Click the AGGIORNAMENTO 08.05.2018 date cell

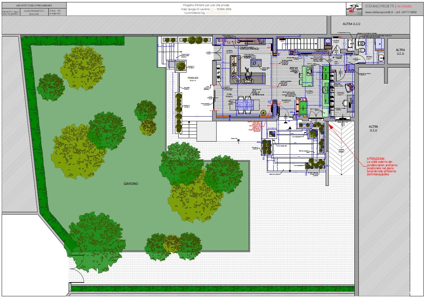pyautogui.click(x=34, y=13)
